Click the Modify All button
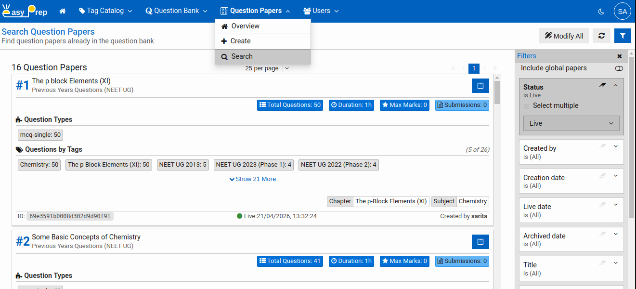The image size is (636, 289). tap(564, 36)
